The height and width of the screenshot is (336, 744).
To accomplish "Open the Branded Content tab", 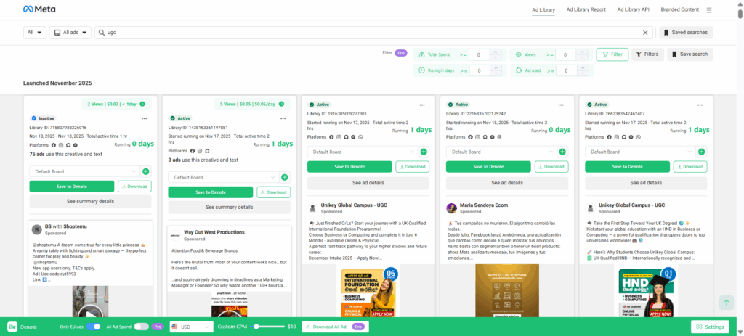I will coord(680,10).
